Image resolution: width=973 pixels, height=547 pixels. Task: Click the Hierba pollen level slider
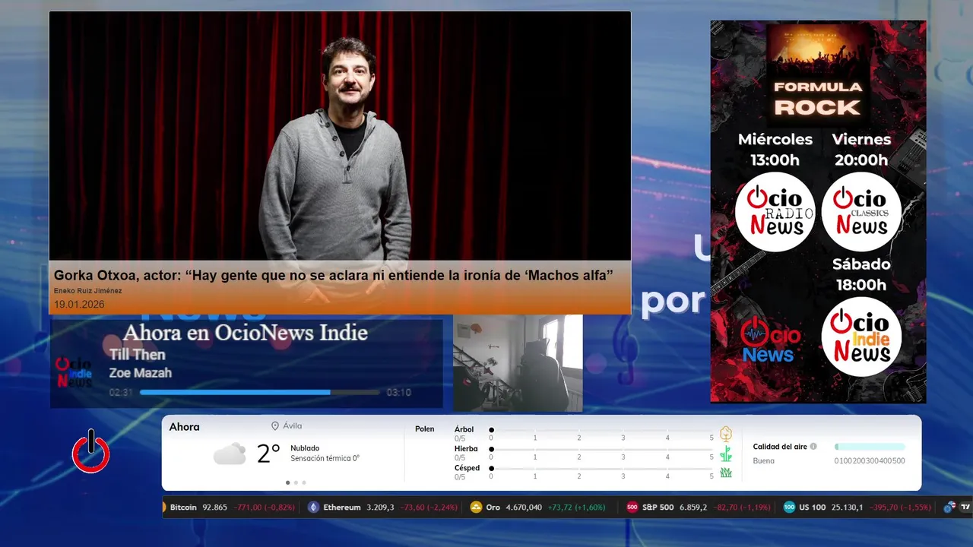601,449
